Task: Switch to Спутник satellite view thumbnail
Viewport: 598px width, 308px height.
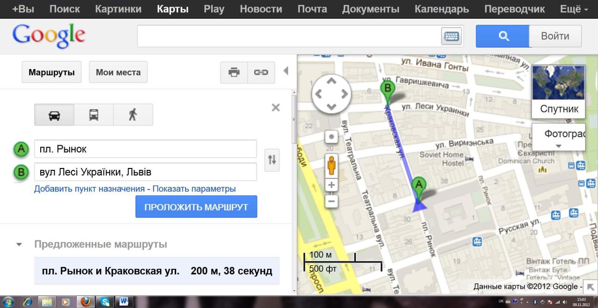Action: pos(558,91)
